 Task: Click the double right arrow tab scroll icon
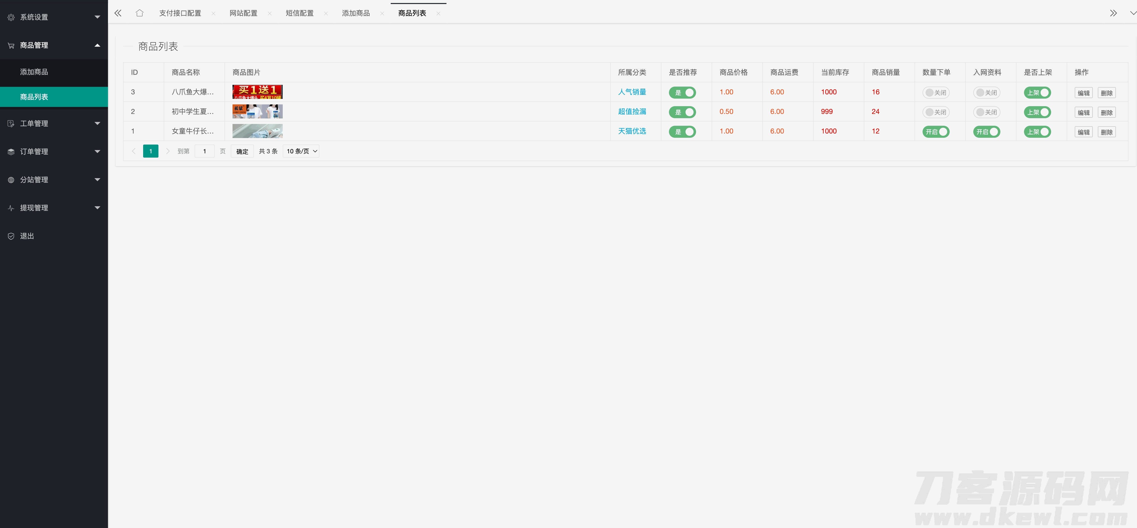(1113, 13)
